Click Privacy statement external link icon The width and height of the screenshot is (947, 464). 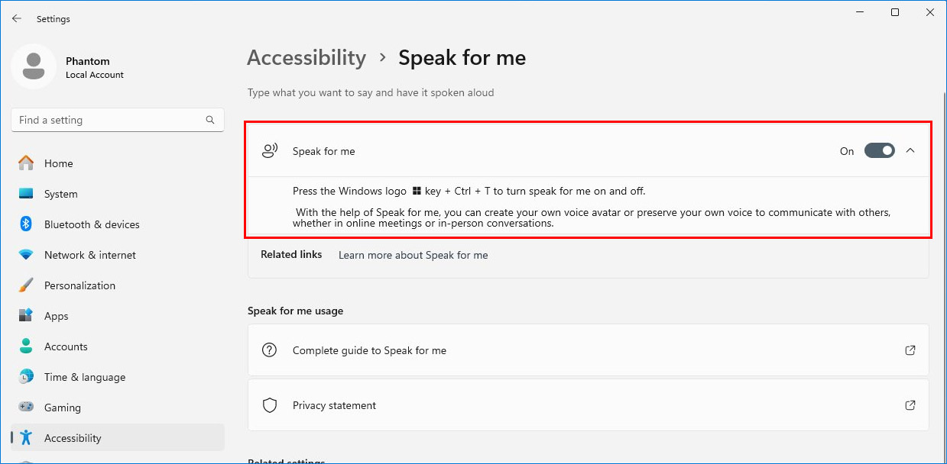910,405
